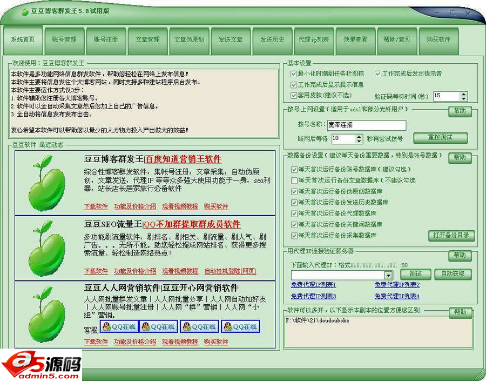Viewport: 486px width, 381px height.
Task: Go to the 文章管理 tab
Action: (x=147, y=41)
